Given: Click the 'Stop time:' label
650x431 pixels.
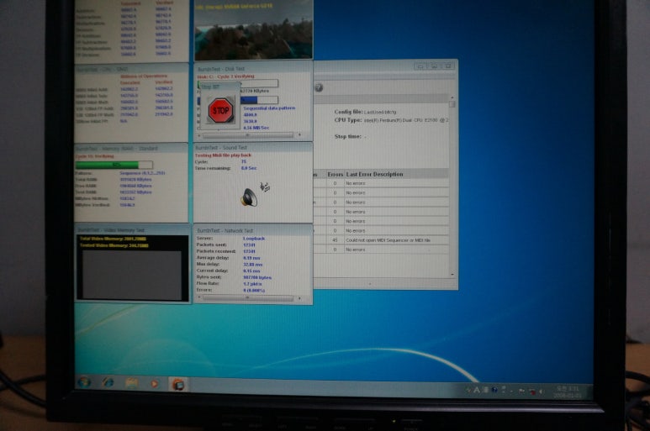Looking at the screenshot, I should 347,136.
